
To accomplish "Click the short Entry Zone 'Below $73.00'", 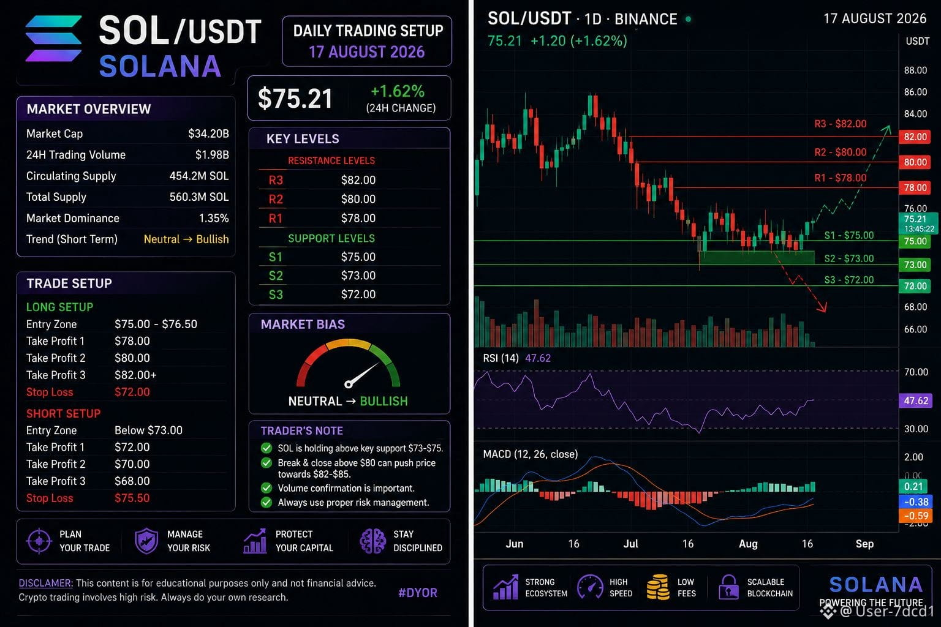I will click(148, 430).
